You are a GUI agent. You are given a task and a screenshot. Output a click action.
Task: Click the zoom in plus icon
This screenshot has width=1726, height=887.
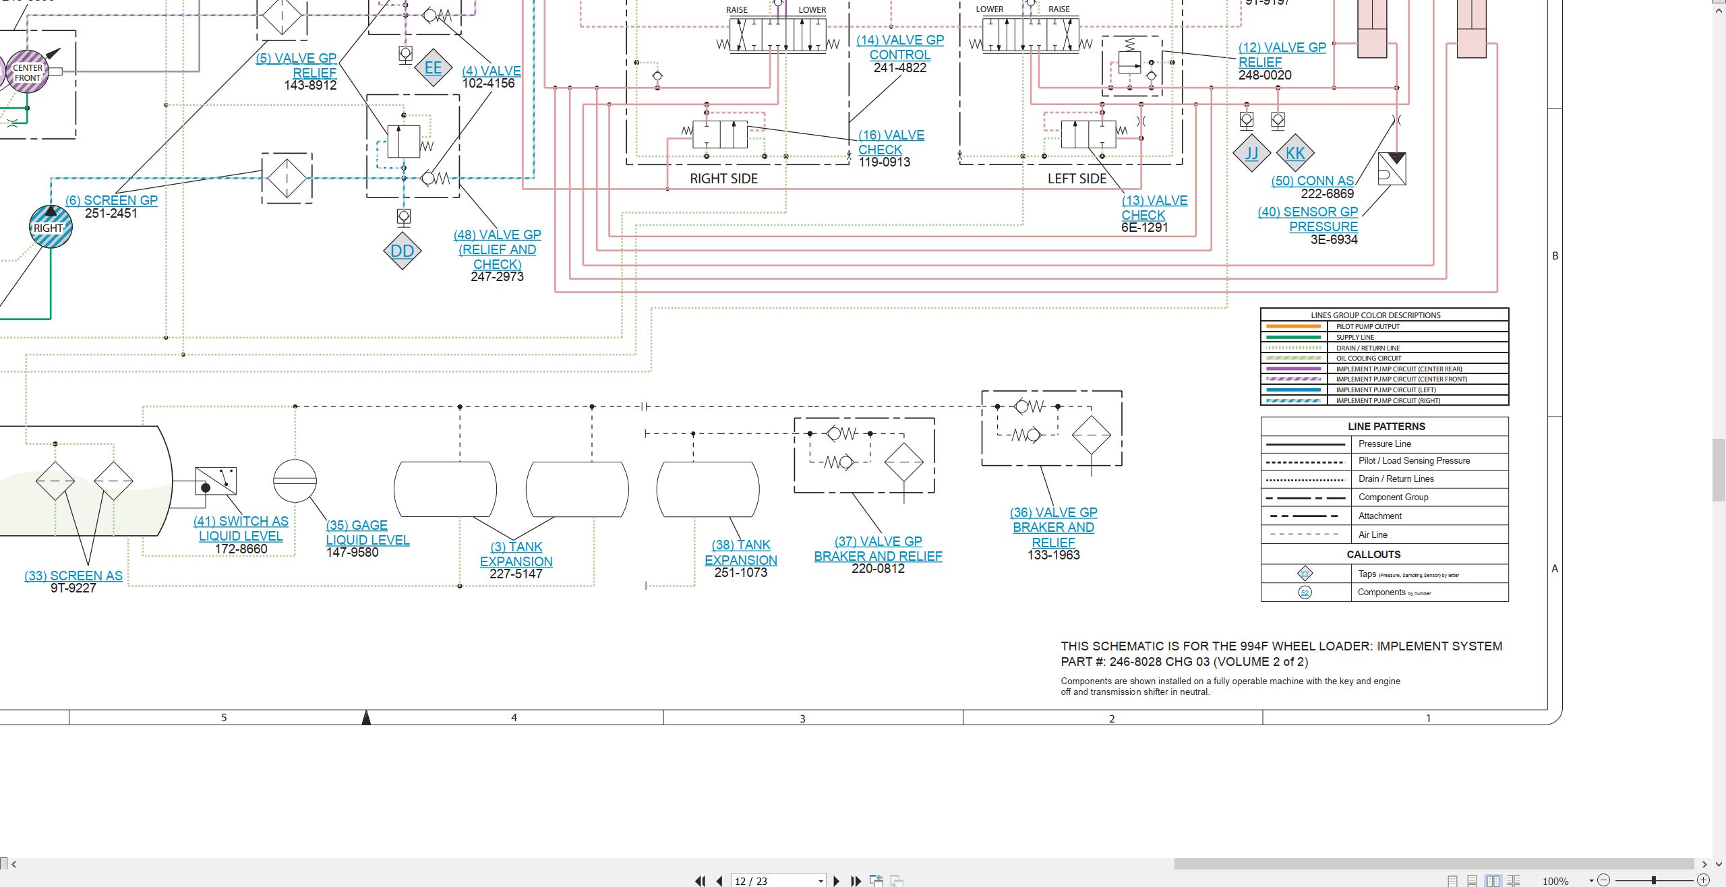[1703, 880]
